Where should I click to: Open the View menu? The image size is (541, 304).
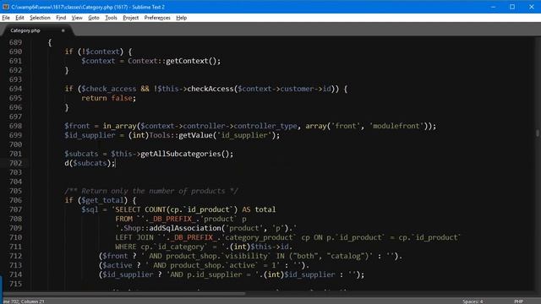(77, 18)
